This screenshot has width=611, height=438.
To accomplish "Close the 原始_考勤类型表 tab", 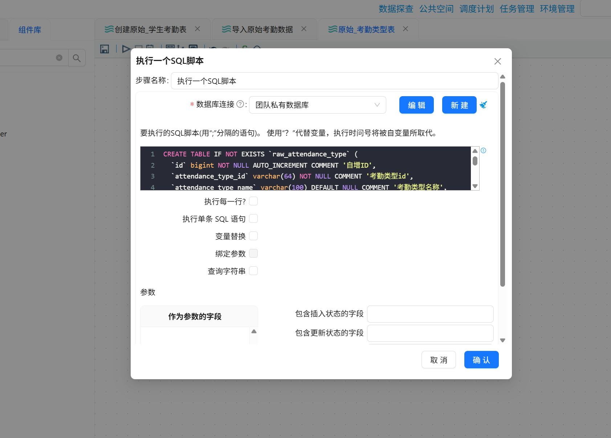I will 406,29.
